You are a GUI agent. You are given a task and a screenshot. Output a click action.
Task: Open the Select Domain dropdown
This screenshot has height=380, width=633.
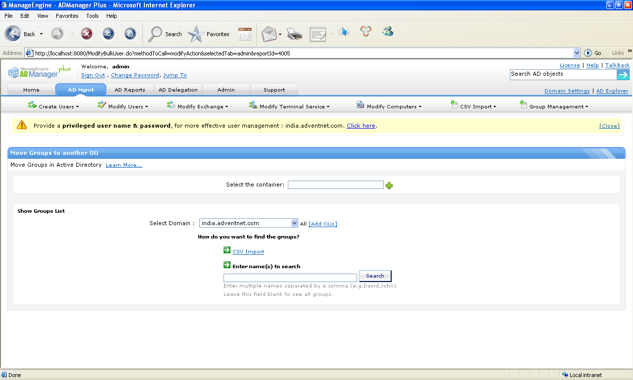click(294, 223)
